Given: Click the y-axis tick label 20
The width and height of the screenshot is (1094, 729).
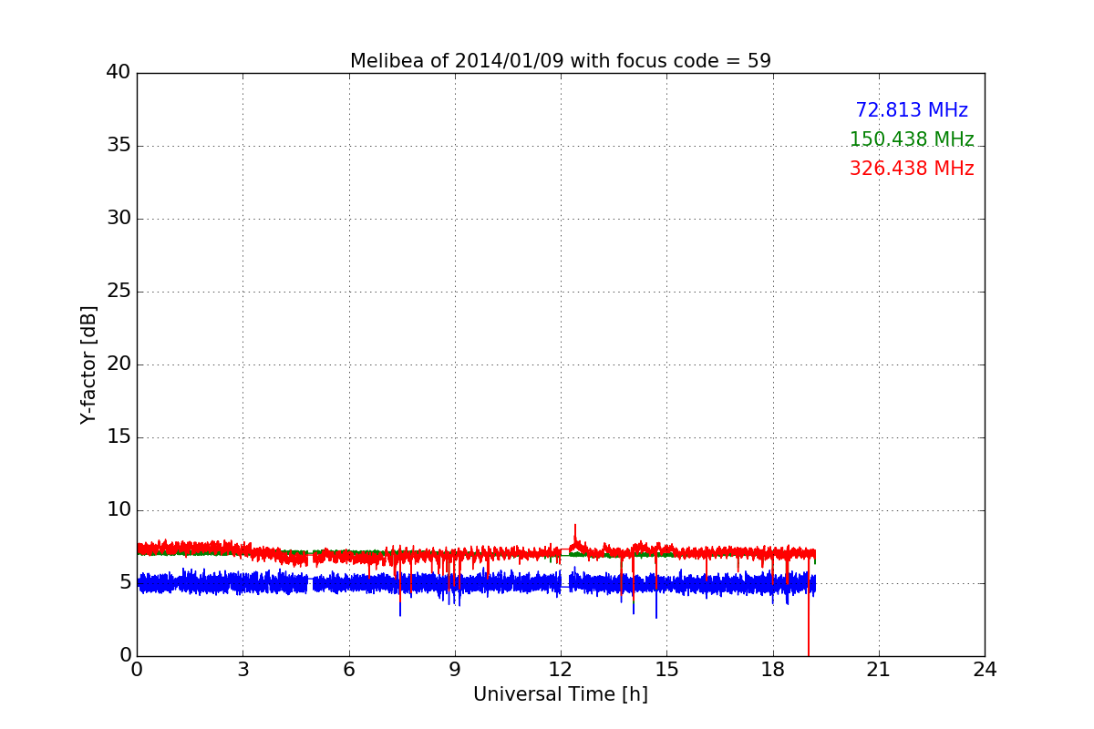Looking at the screenshot, I should click(x=119, y=364).
